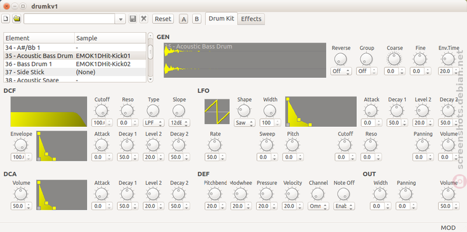Open the Reverse Off dropdown
Screen dimensions: 467x232
pyautogui.click(x=341, y=71)
